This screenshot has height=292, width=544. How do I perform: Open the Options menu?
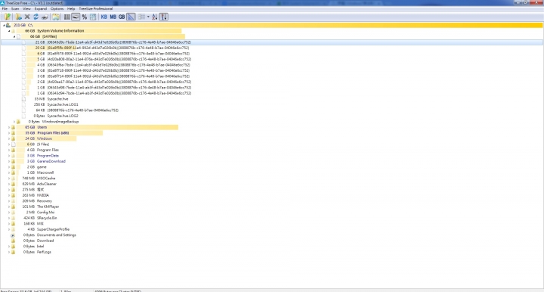[57, 8]
